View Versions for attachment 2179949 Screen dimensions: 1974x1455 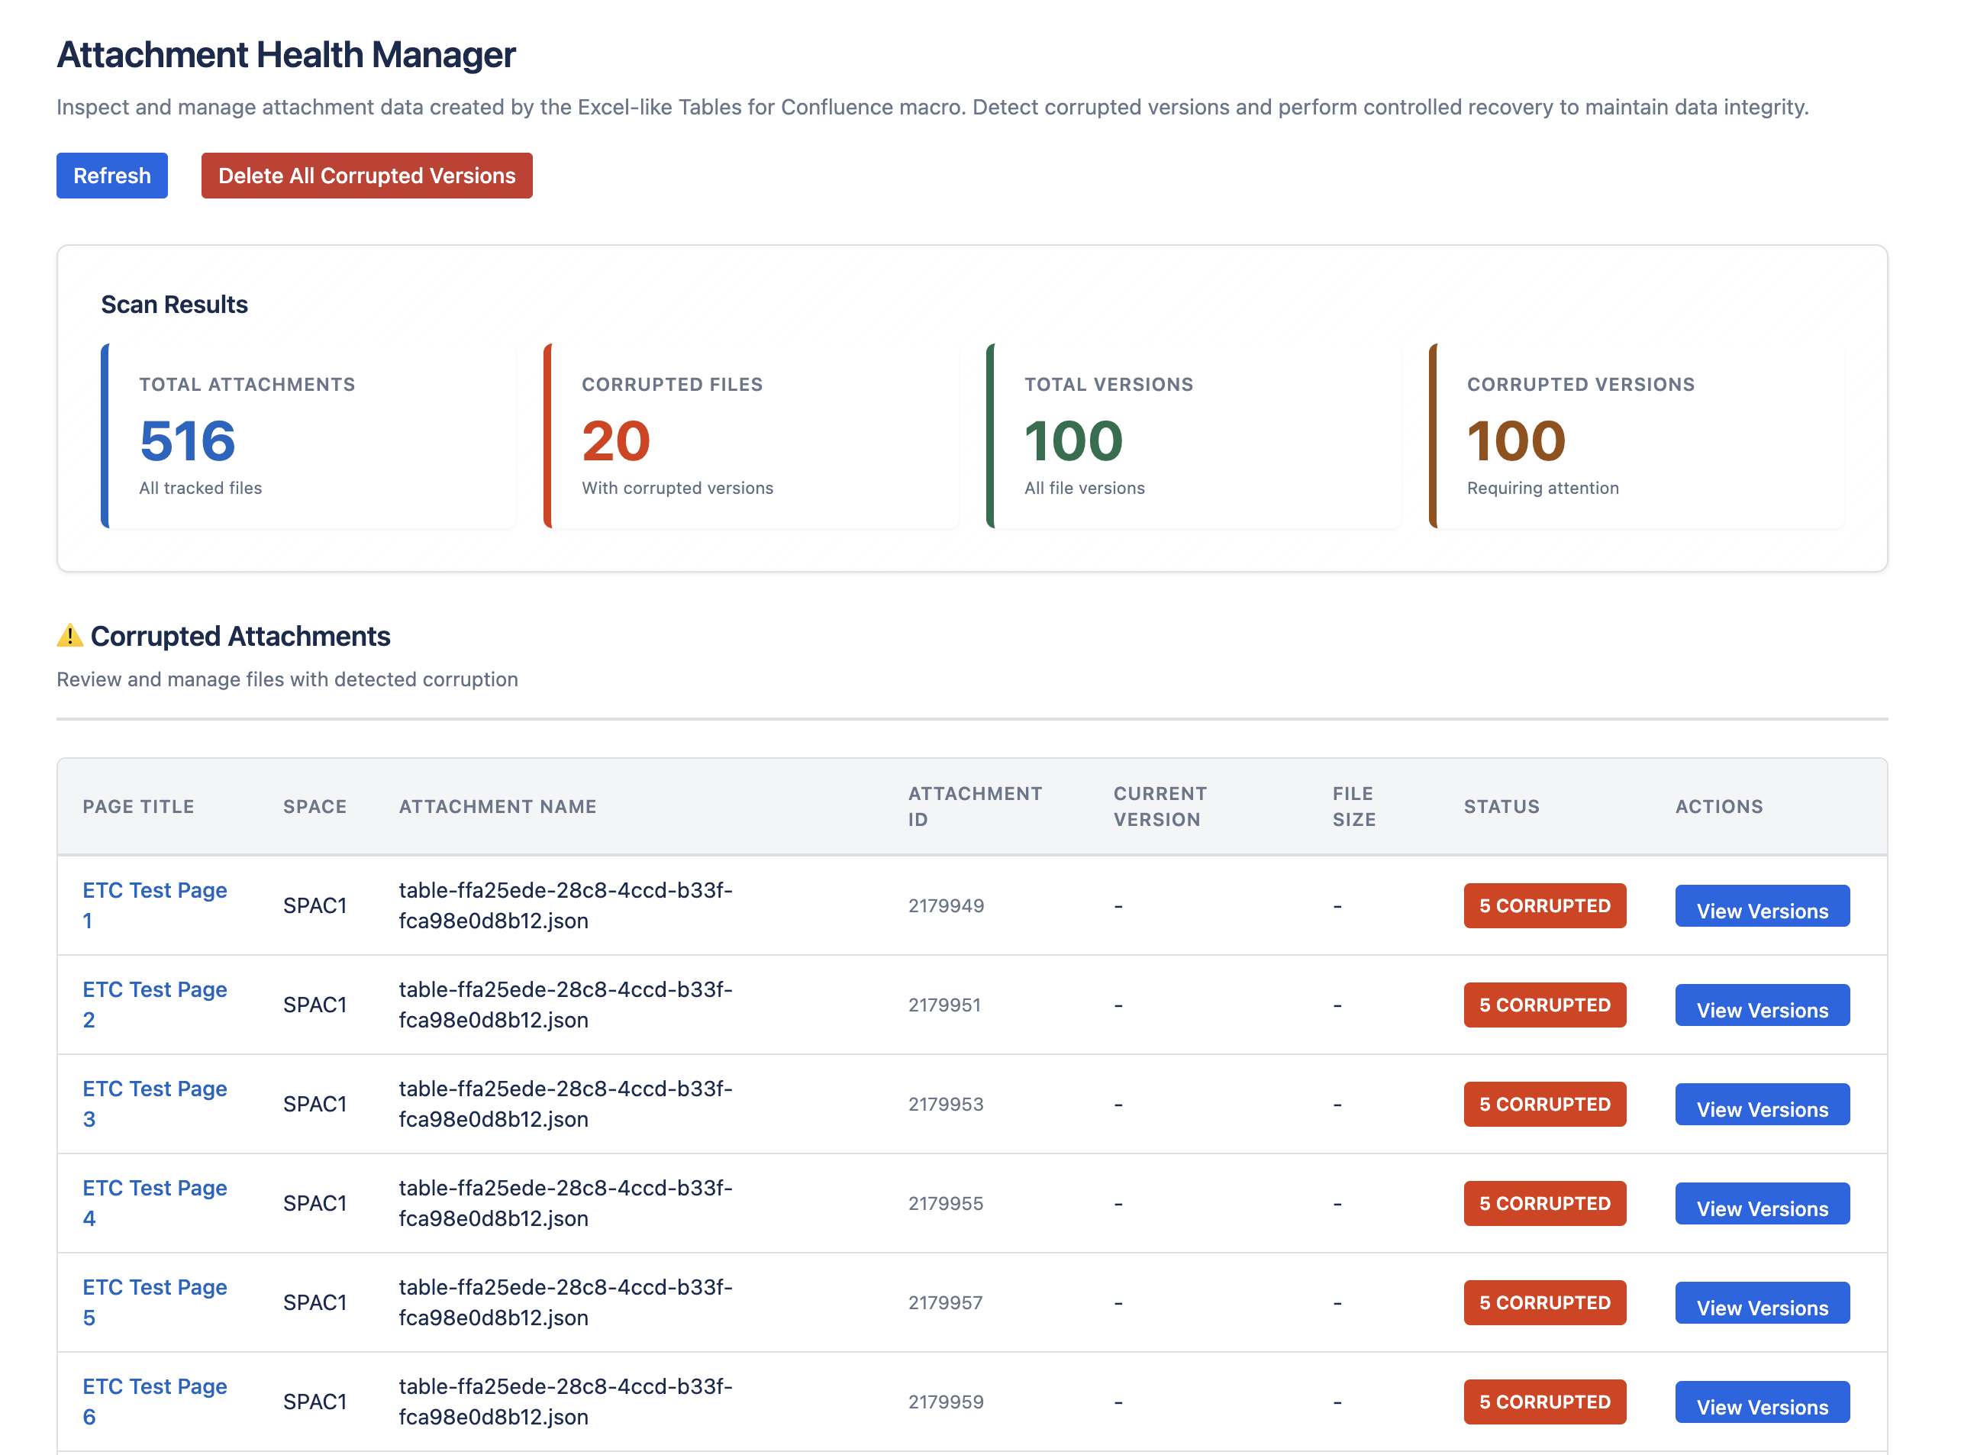[x=1761, y=906]
